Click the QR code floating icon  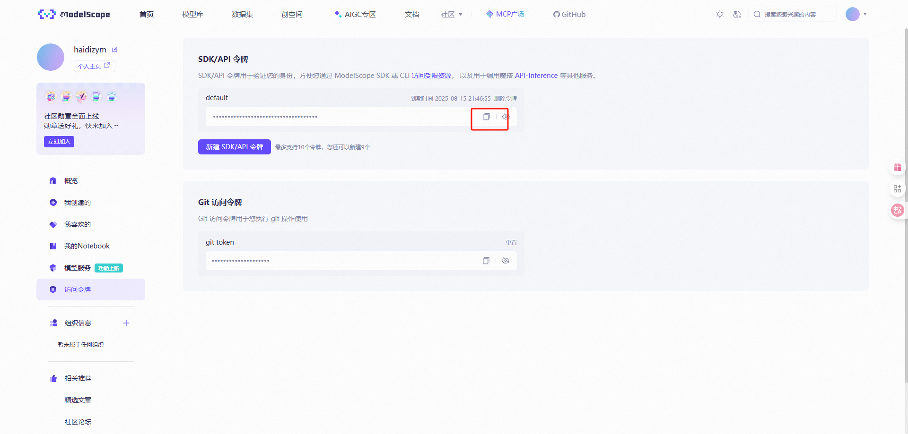[x=898, y=188]
